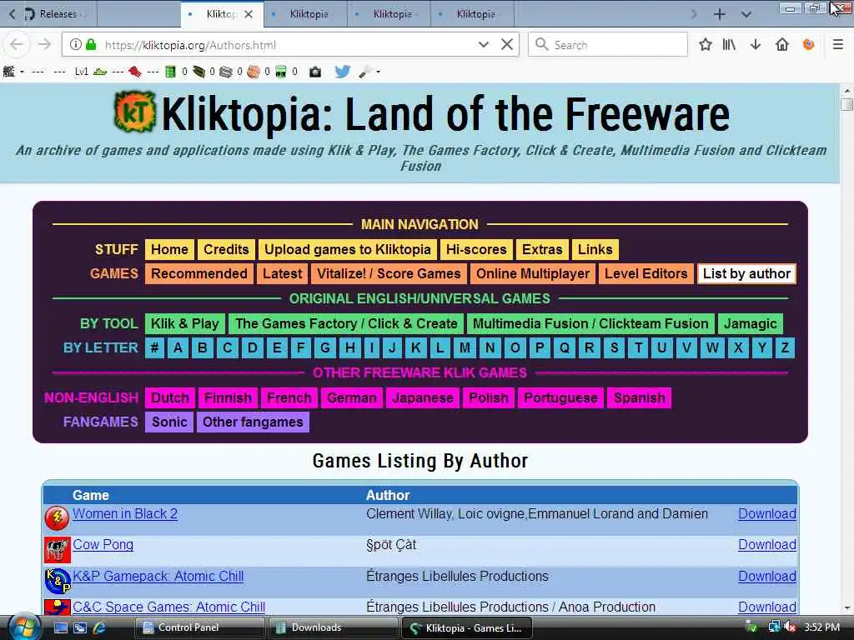Screen dimensions: 854x640
Task: Select List by author button
Action: (x=746, y=273)
